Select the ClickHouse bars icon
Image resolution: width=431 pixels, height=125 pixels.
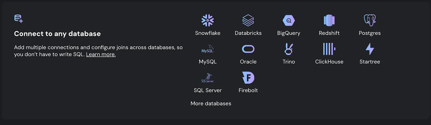coord(329,49)
